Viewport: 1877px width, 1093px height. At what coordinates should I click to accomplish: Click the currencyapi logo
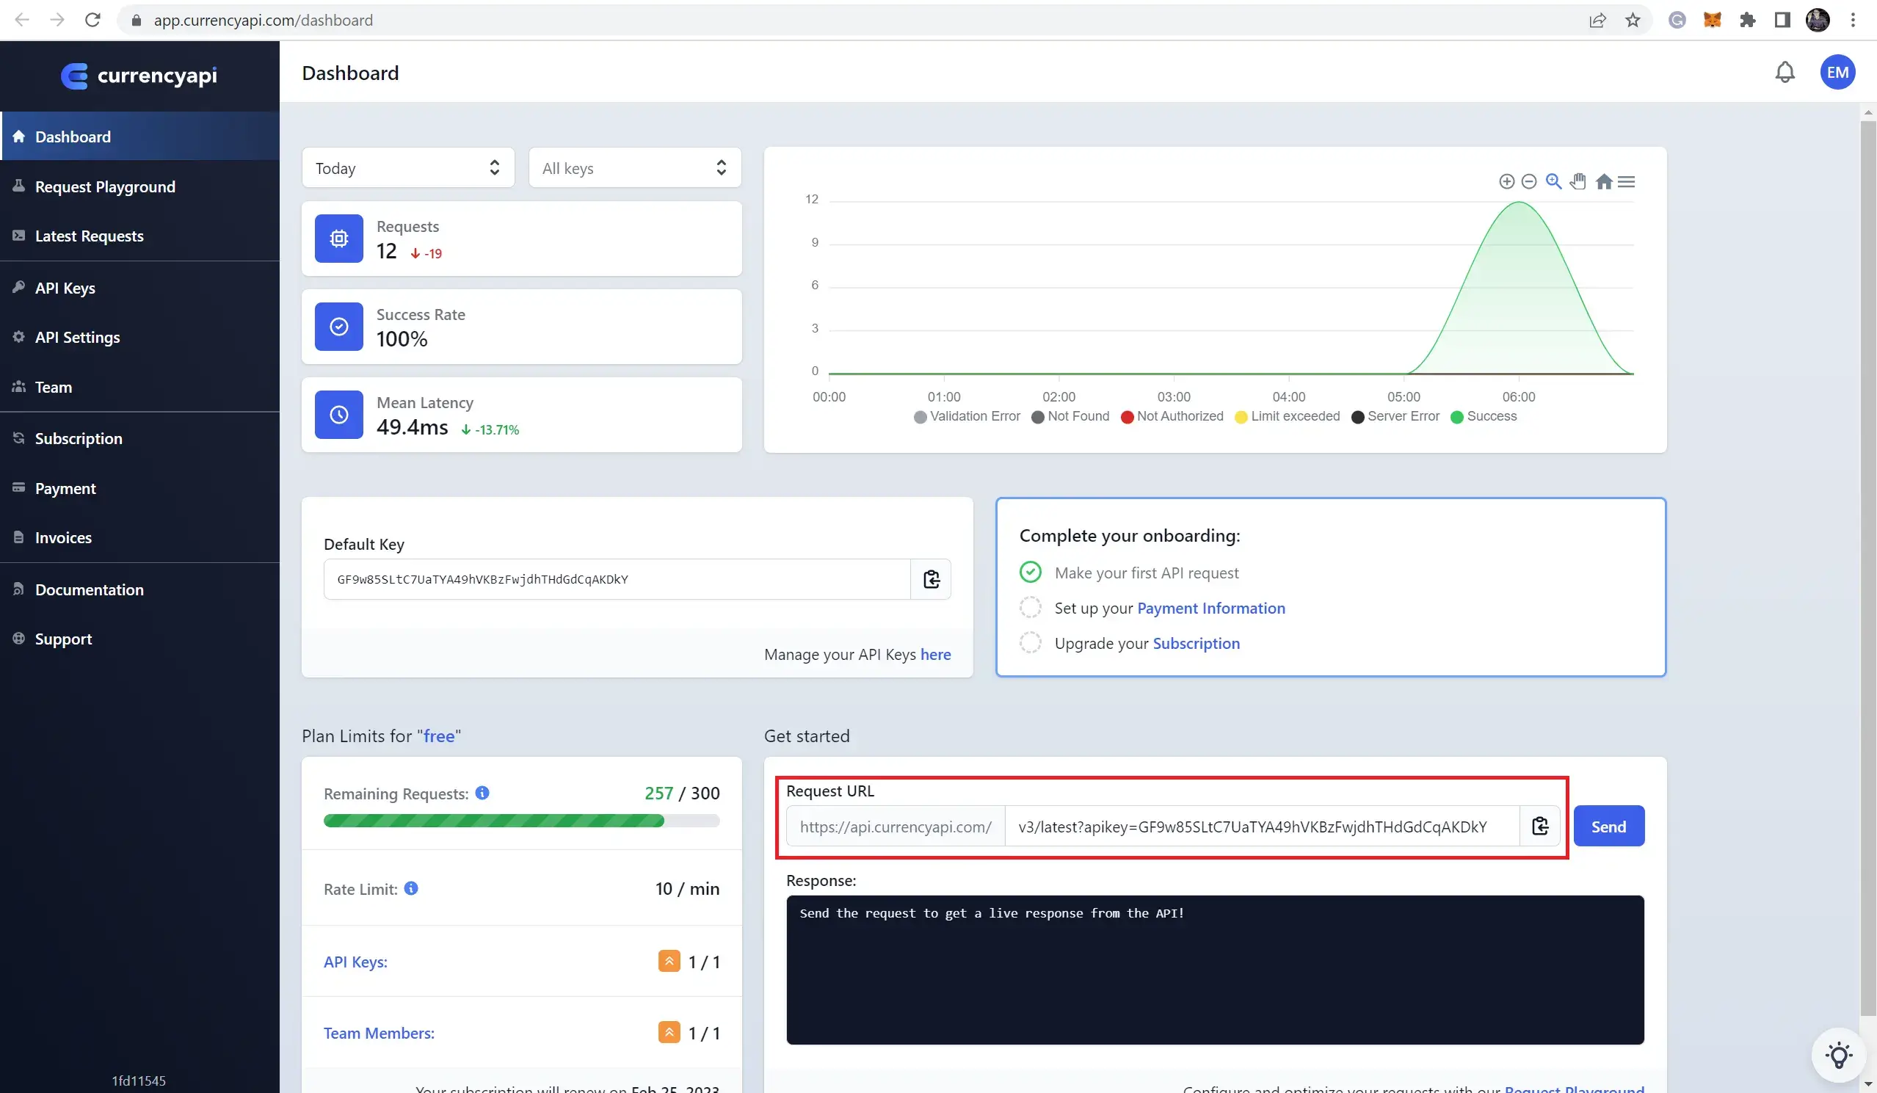pyautogui.click(x=139, y=76)
